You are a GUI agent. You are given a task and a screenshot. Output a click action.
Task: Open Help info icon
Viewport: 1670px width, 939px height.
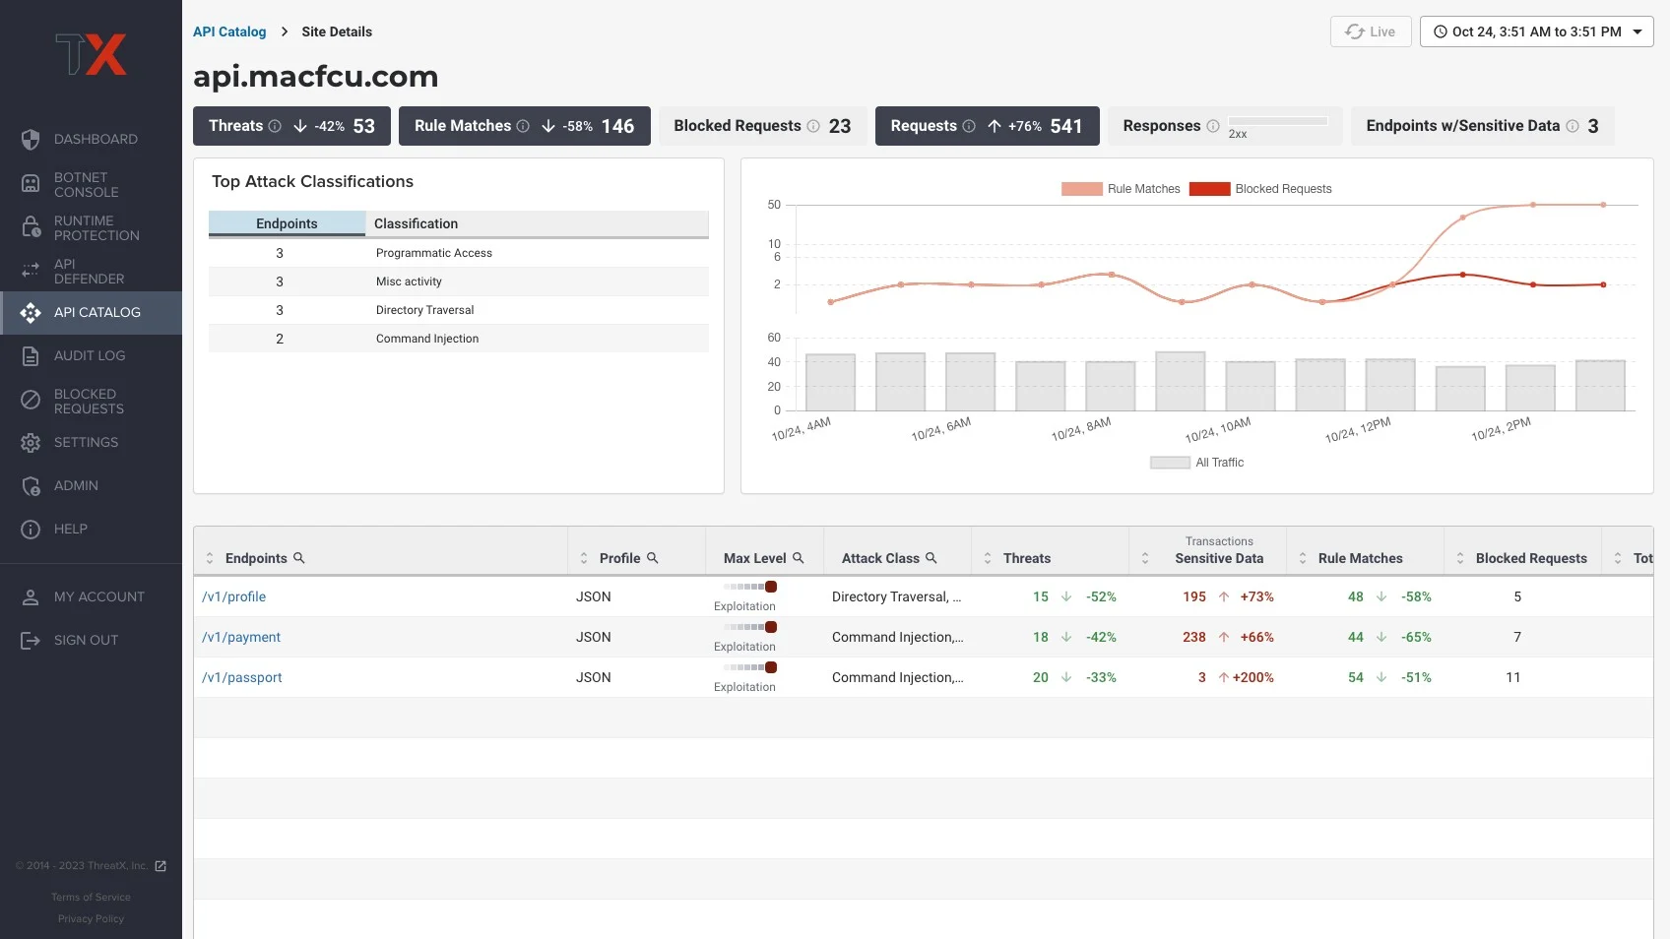(31, 530)
